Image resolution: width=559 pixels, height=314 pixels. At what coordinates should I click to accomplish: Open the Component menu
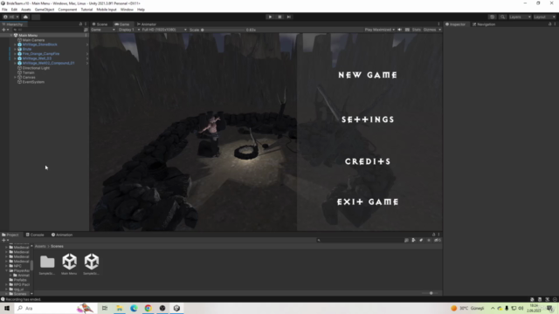(67, 10)
